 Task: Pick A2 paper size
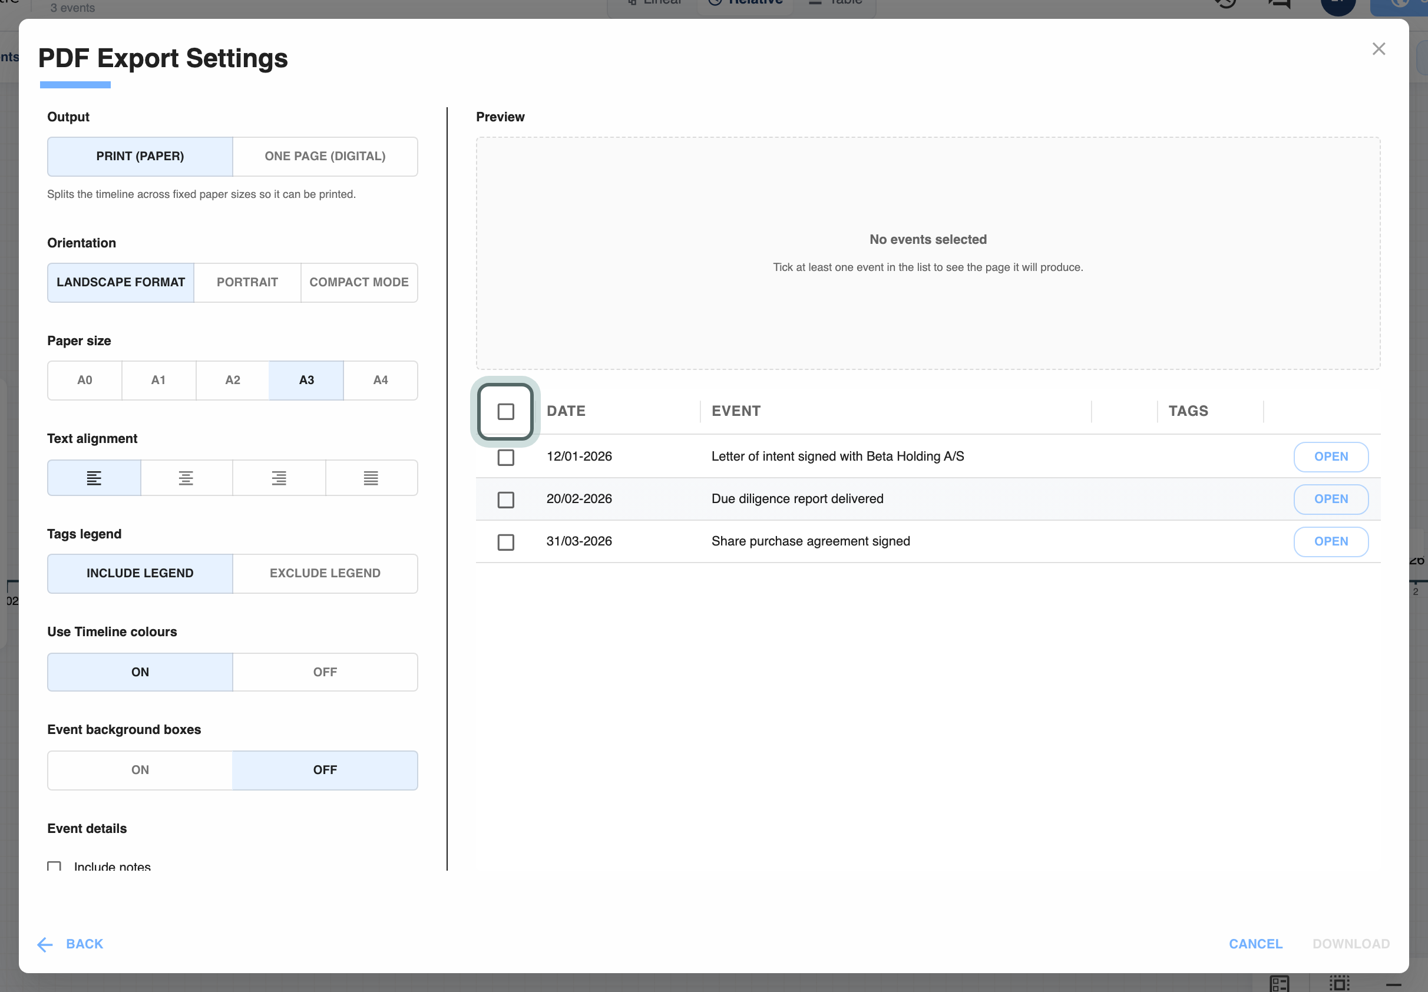(x=233, y=381)
